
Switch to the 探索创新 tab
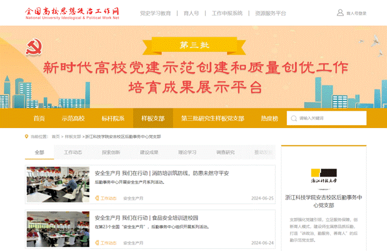point(111,152)
